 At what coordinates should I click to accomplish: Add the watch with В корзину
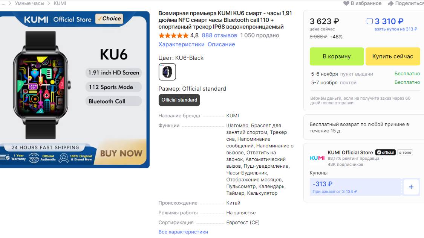337,56
